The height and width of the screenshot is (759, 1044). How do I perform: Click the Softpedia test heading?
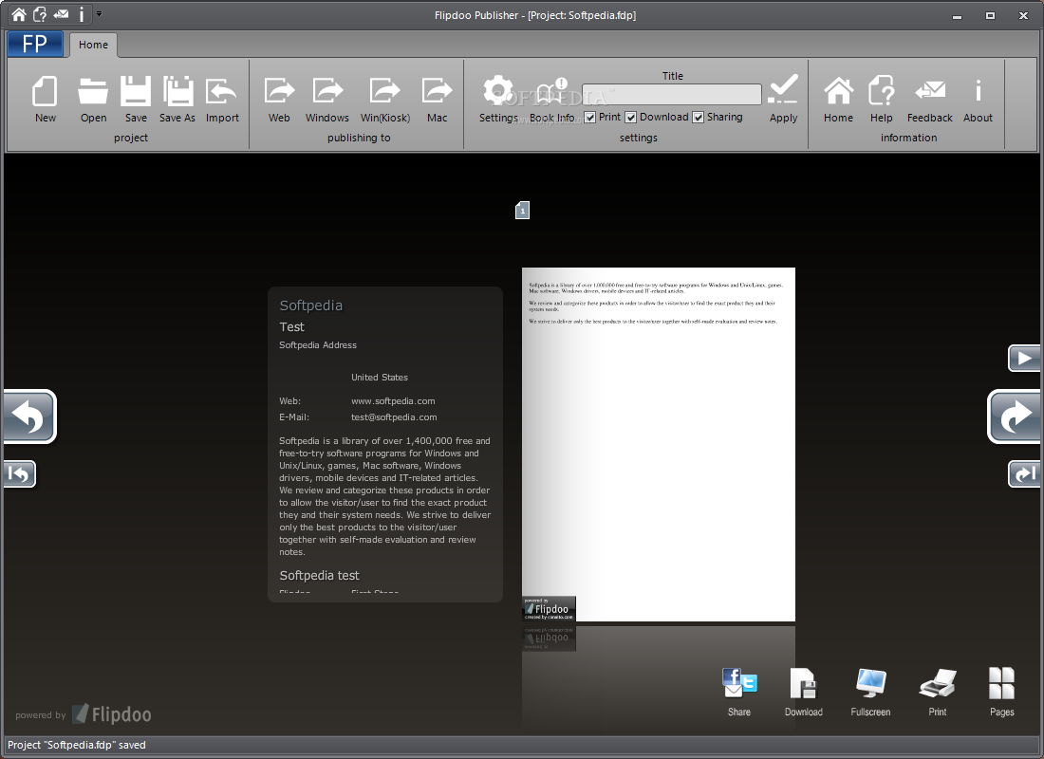[319, 575]
